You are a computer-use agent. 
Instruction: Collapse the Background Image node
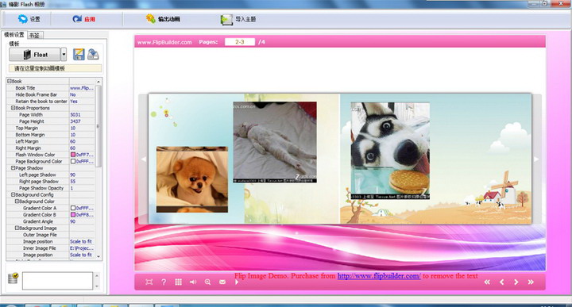point(17,228)
